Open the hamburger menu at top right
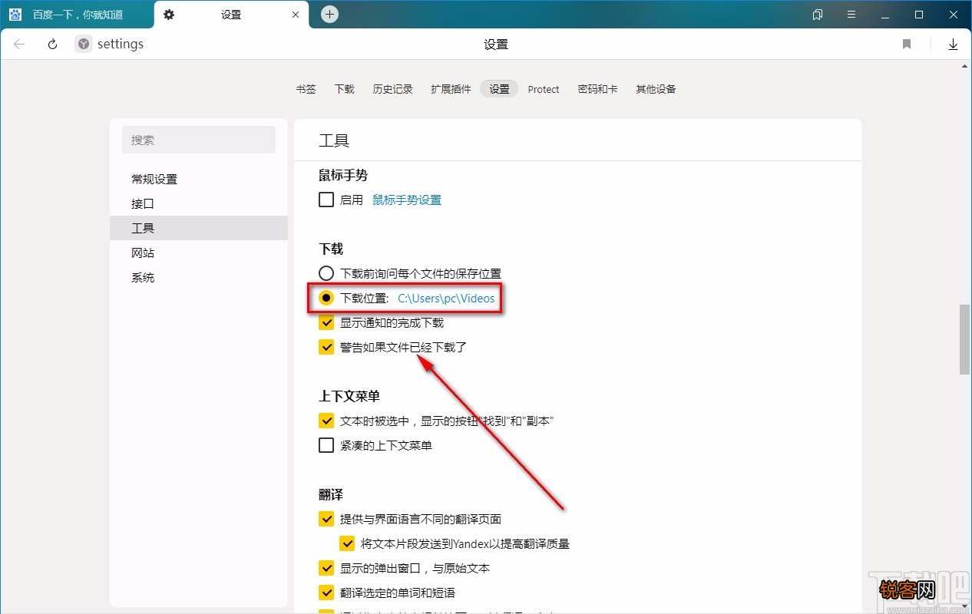This screenshot has height=614, width=972. click(x=852, y=14)
